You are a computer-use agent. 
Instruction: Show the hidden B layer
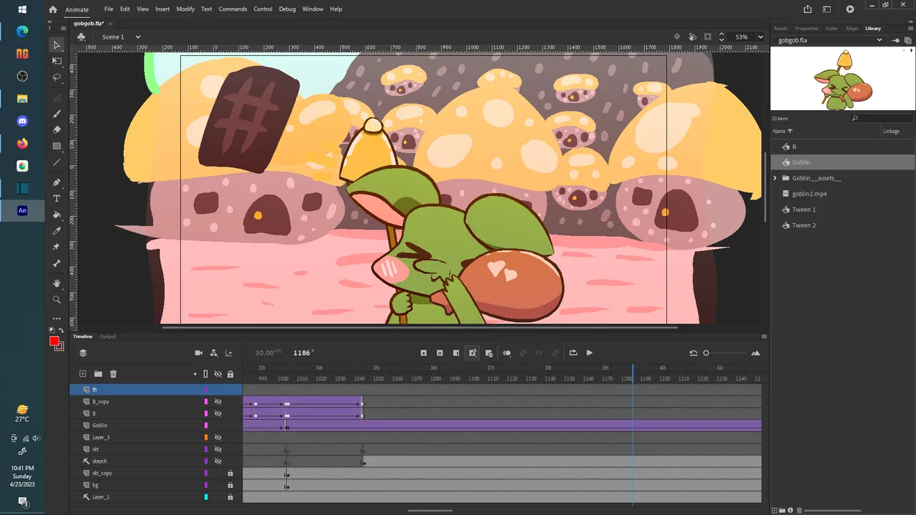pyautogui.click(x=218, y=413)
